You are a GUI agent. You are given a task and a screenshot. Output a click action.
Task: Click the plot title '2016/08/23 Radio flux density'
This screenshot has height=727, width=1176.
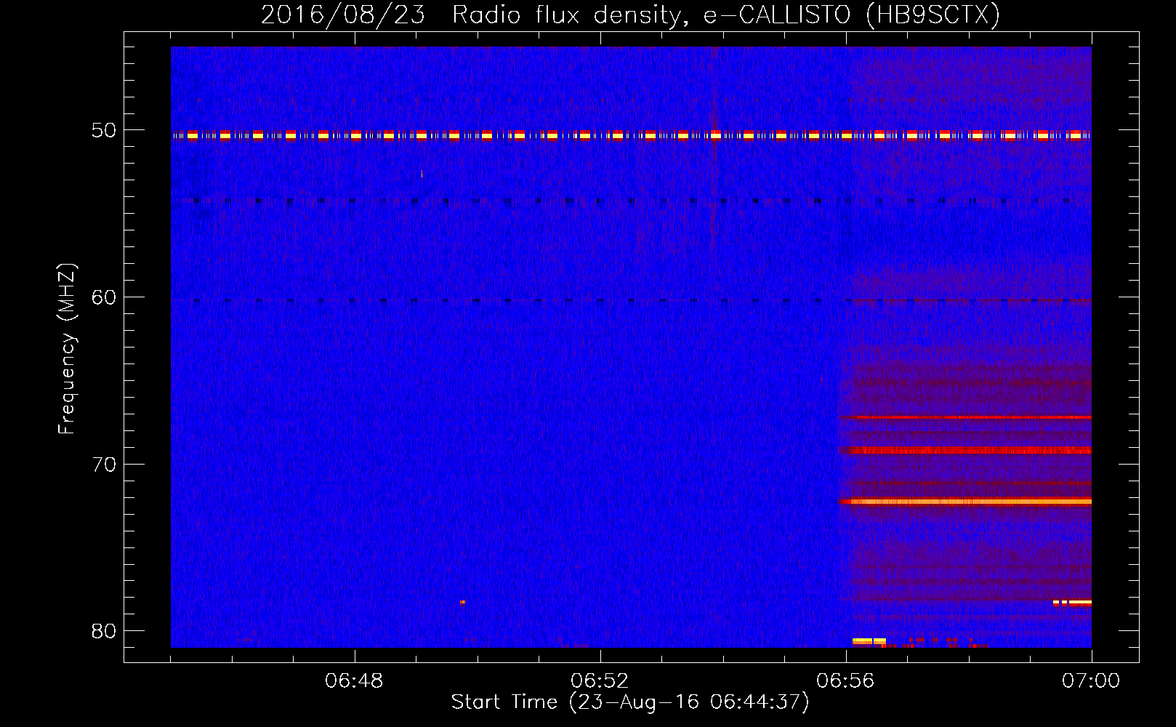pos(630,15)
